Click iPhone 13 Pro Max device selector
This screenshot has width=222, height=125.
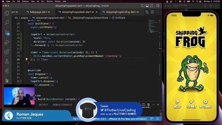128,119
